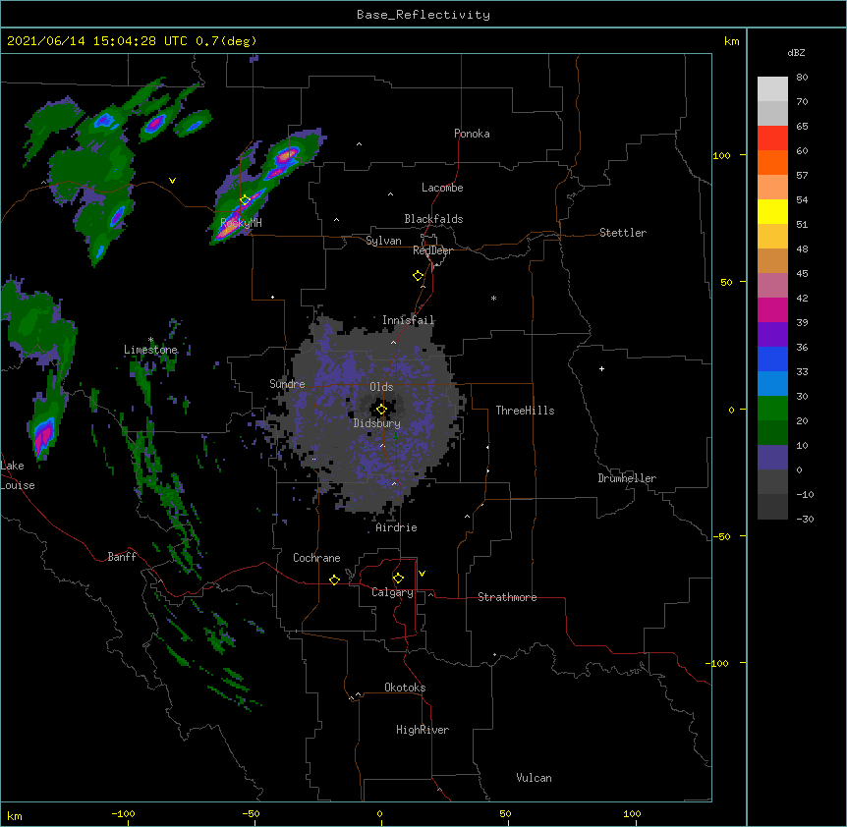Select the green 30-20 dBZ legend swatch

pos(772,409)
